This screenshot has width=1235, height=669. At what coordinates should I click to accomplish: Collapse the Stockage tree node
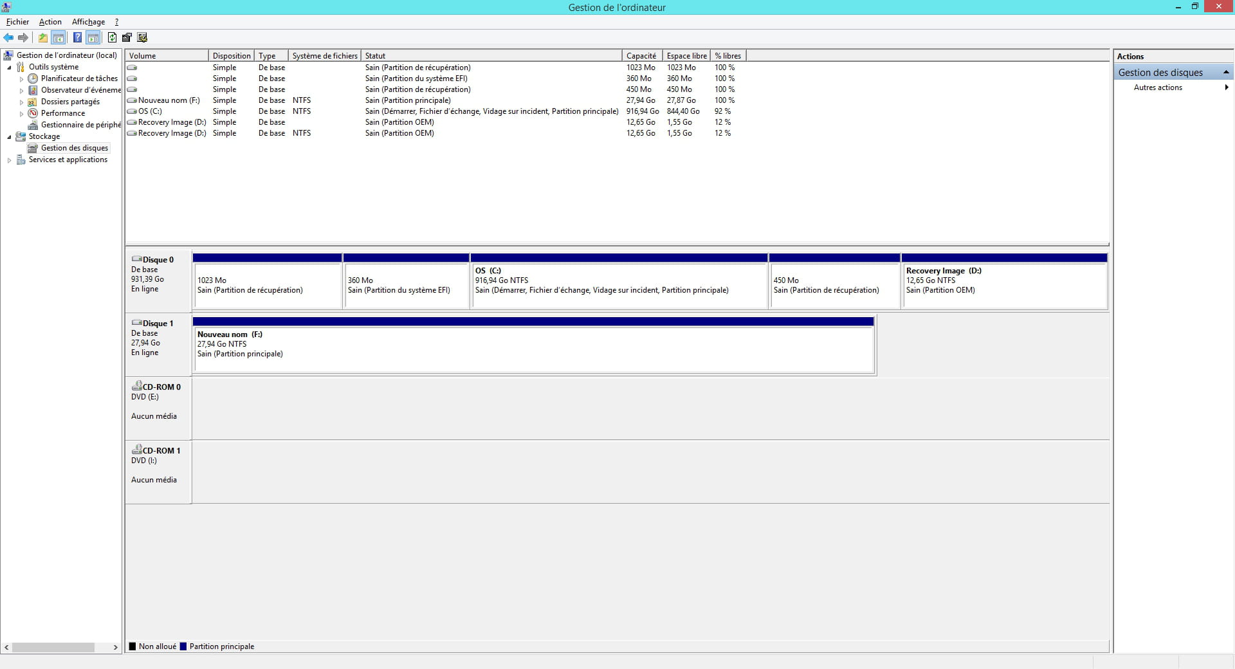coord(9,137)
